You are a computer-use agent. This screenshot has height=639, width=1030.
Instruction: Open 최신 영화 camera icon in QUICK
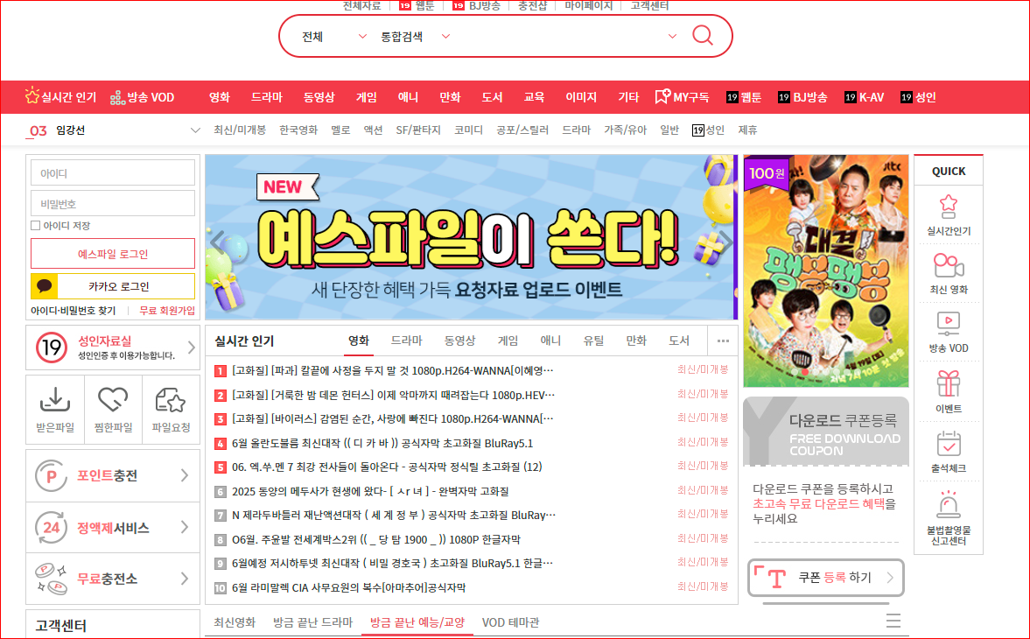948,274
